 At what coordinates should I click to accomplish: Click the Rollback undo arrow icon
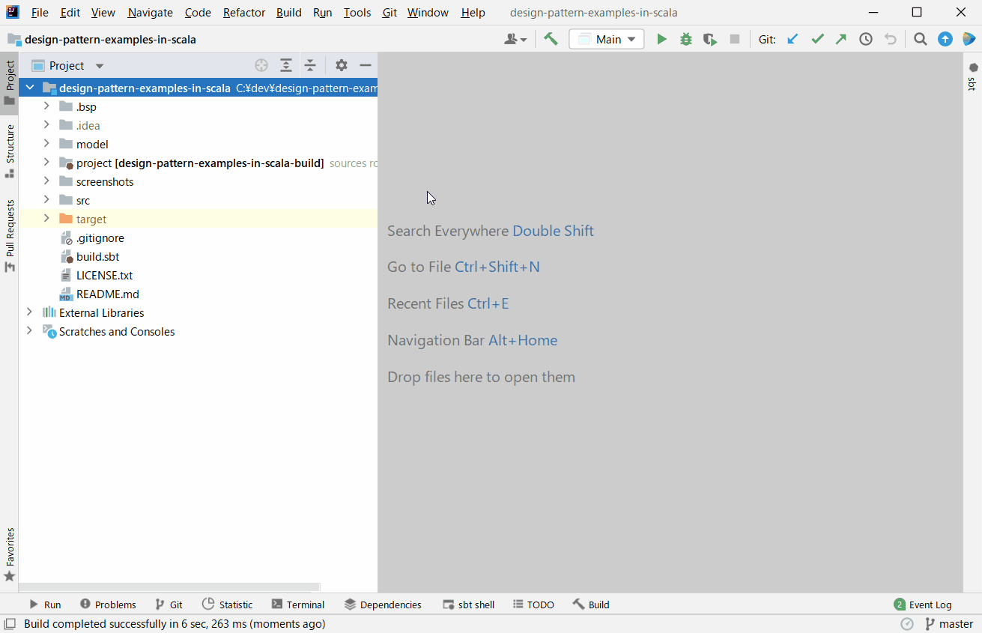pyautogui.click(x=890, y=39)
